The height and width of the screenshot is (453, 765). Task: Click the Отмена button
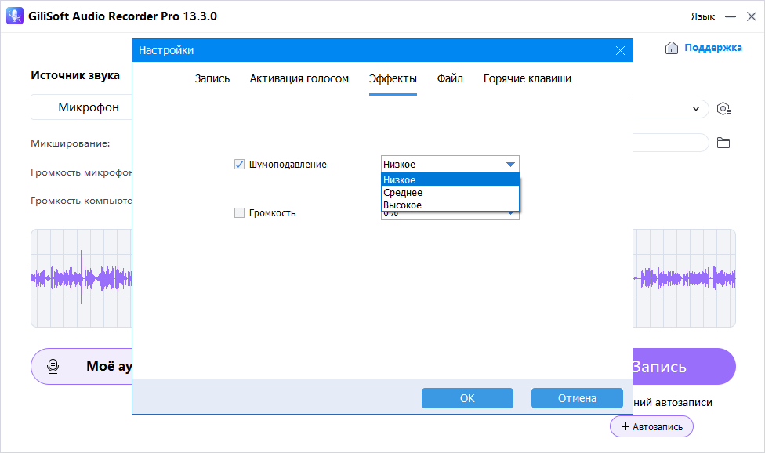pos(577,398)
